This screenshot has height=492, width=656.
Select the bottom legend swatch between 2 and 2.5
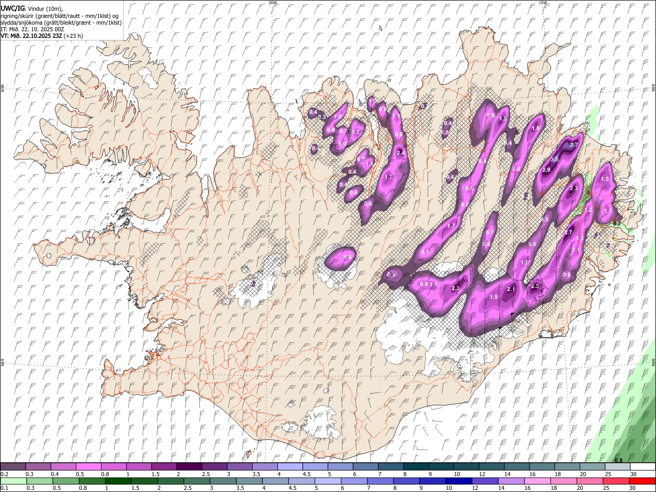171,481
